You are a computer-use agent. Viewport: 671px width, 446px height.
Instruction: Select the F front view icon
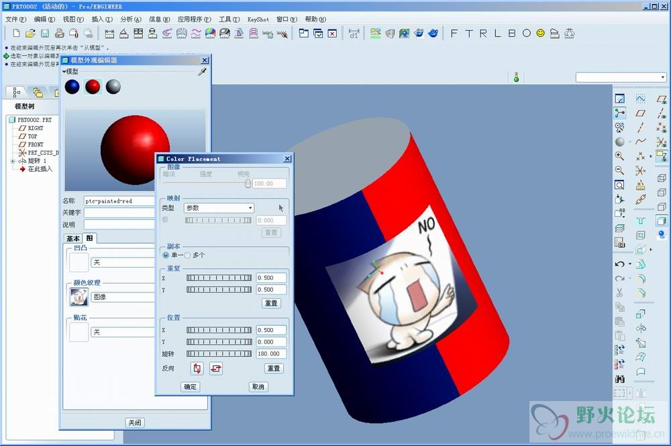point(454,34)
